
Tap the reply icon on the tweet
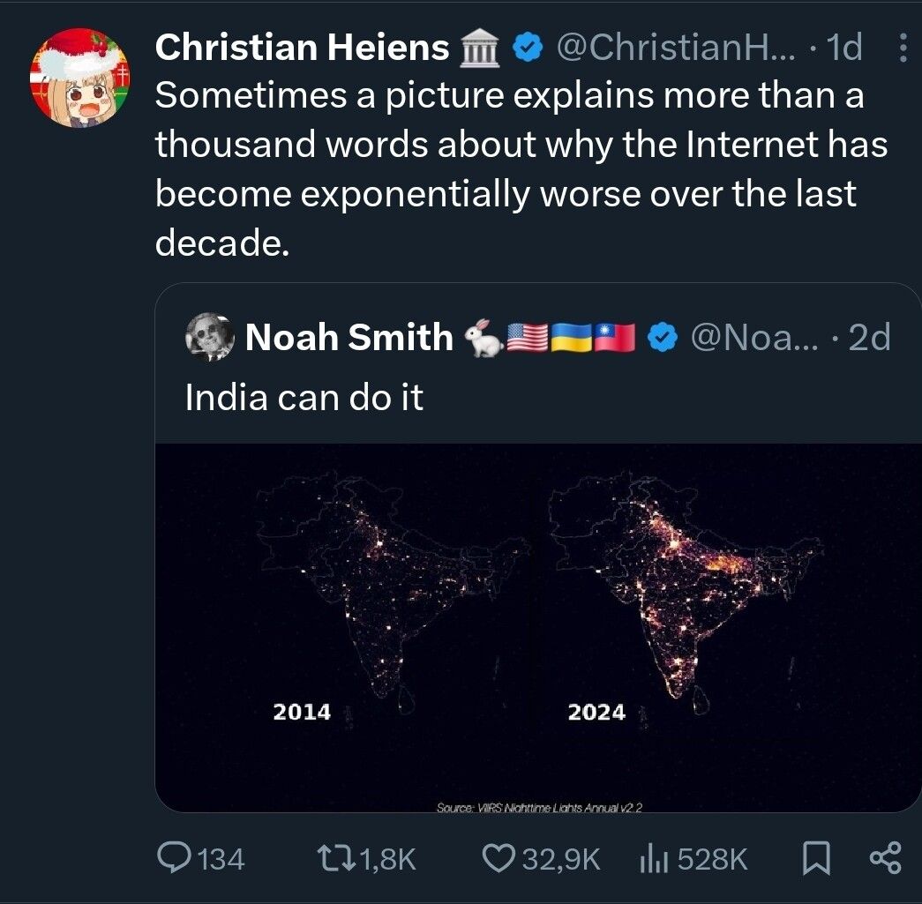175,855
